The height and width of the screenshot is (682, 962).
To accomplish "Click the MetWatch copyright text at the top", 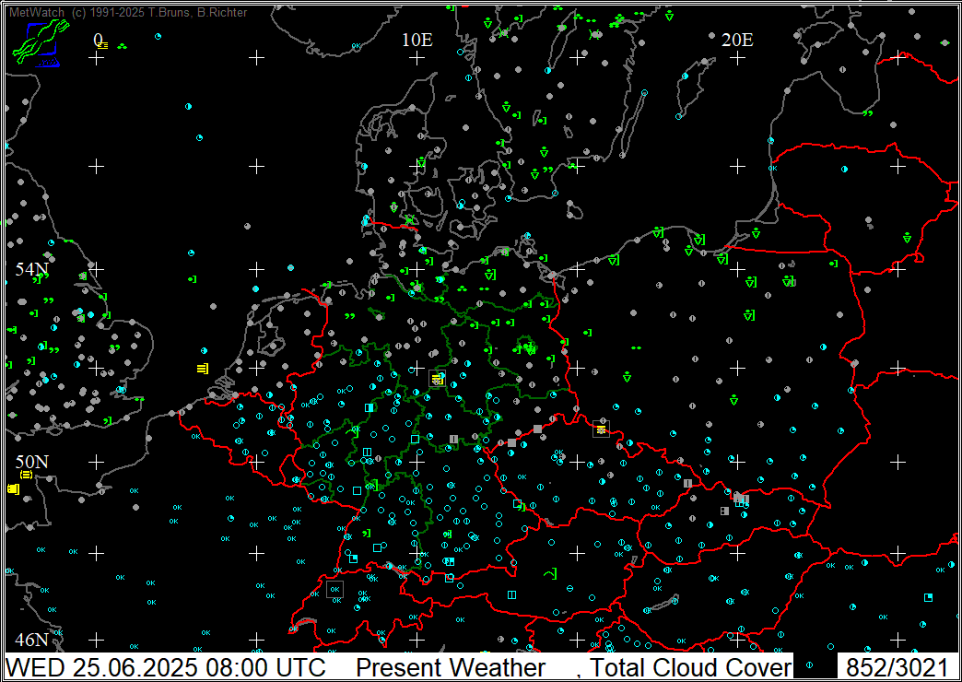I will (128, 12).
